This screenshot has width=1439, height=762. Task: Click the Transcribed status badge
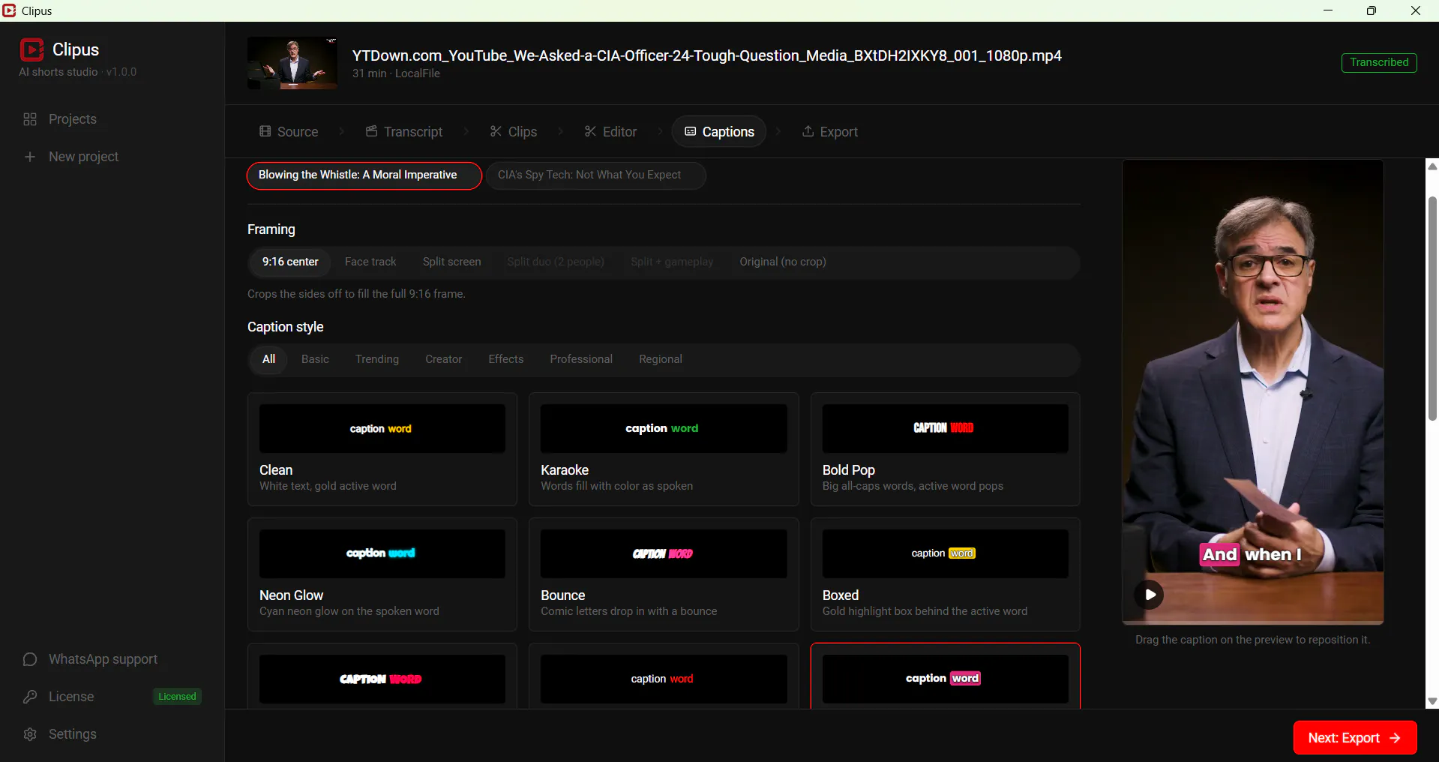coord(1379,62)
